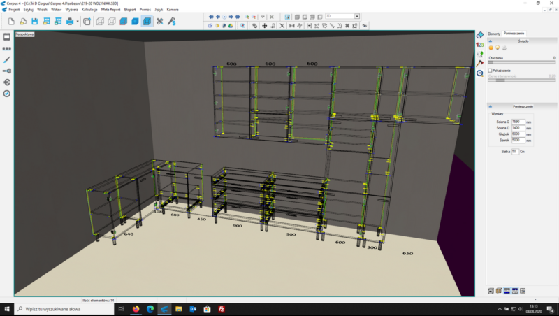Image resolution: width=559 pixels, height=316 pixels.
Task: Open the 3D view mode dropdown
Action: click(x=357, y=15)
